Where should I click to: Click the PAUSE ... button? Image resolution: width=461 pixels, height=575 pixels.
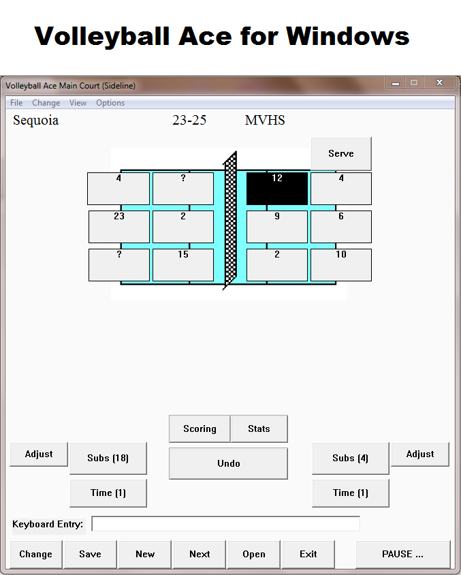click(402, 554)
